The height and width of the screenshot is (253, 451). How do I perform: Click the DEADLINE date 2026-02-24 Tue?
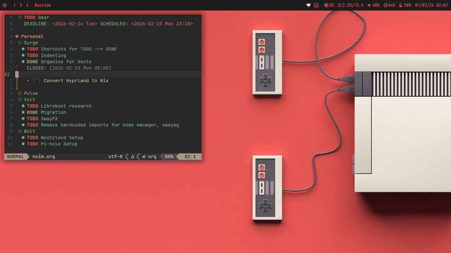point(74,24)
